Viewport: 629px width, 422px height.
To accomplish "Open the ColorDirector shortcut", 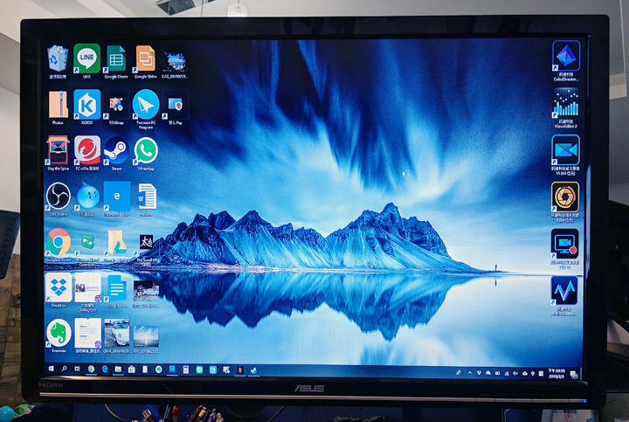I will pyautogui.click(x=566, y=57).
